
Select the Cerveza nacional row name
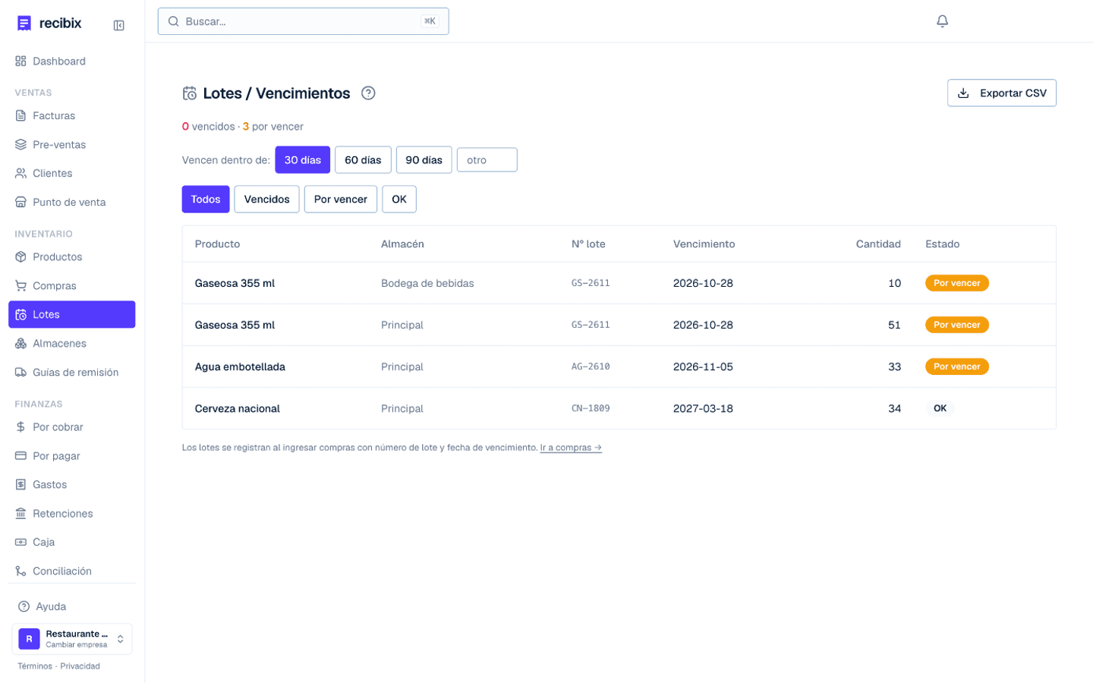coord(237,409)
